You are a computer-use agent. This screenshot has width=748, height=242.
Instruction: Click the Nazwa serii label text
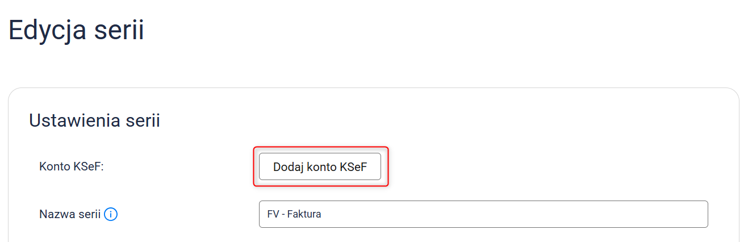[x=70, y=214]
